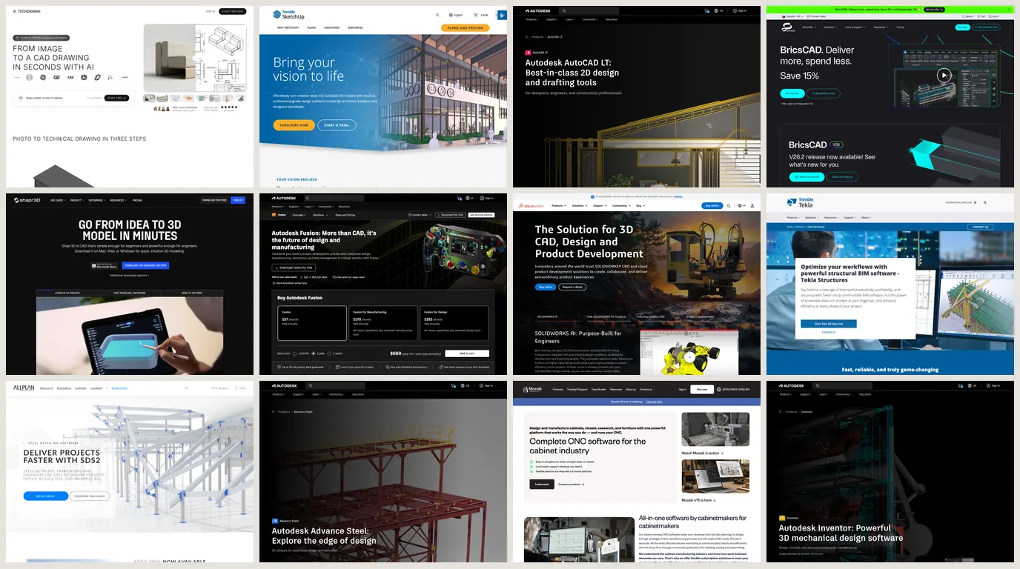Click the globe icon on the SOLIDWORKS page
Image resolution: width=1020 pixels, height=569 pixels.
coord(739,206)
